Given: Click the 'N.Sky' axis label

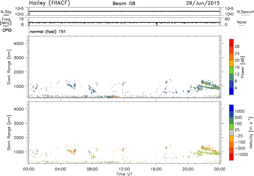Looking at the screenshot, I should (x=6, y=12).
